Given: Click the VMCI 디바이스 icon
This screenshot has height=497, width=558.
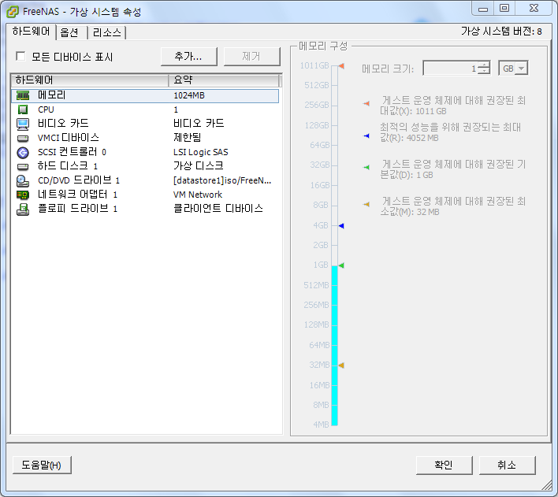Looking at the screenshot, I should pyautogui.click(x=23, y=138).
